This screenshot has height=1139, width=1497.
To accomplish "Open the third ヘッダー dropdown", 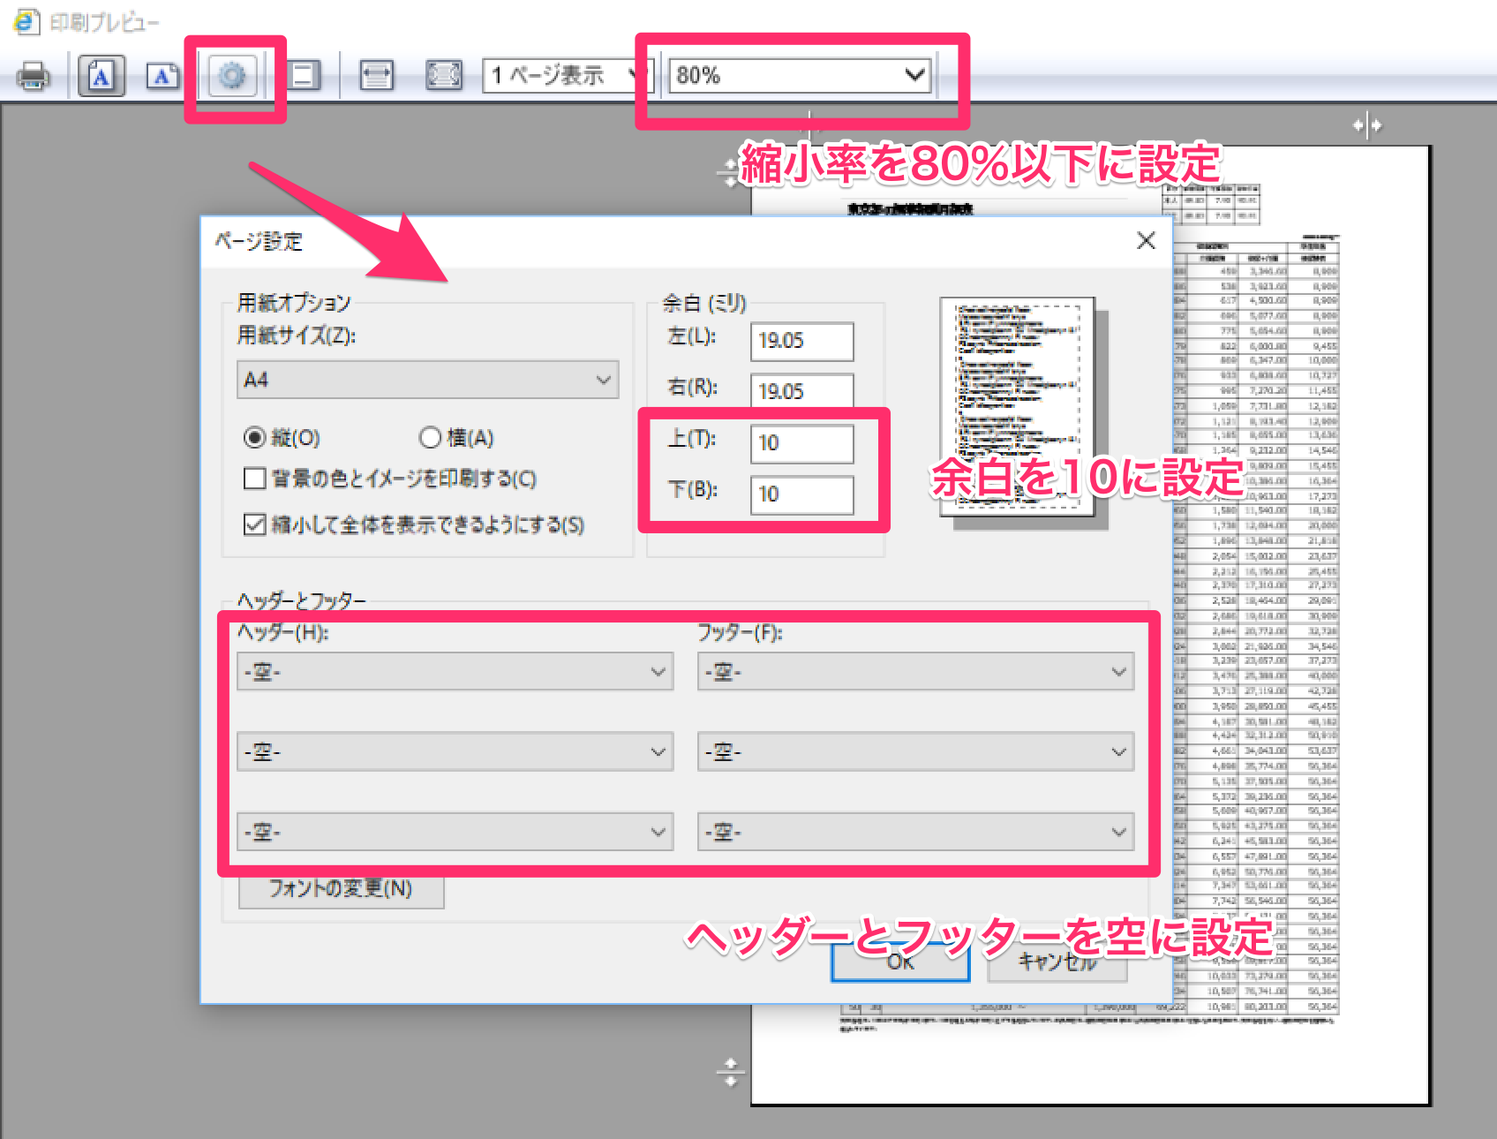I will [455, 832].
